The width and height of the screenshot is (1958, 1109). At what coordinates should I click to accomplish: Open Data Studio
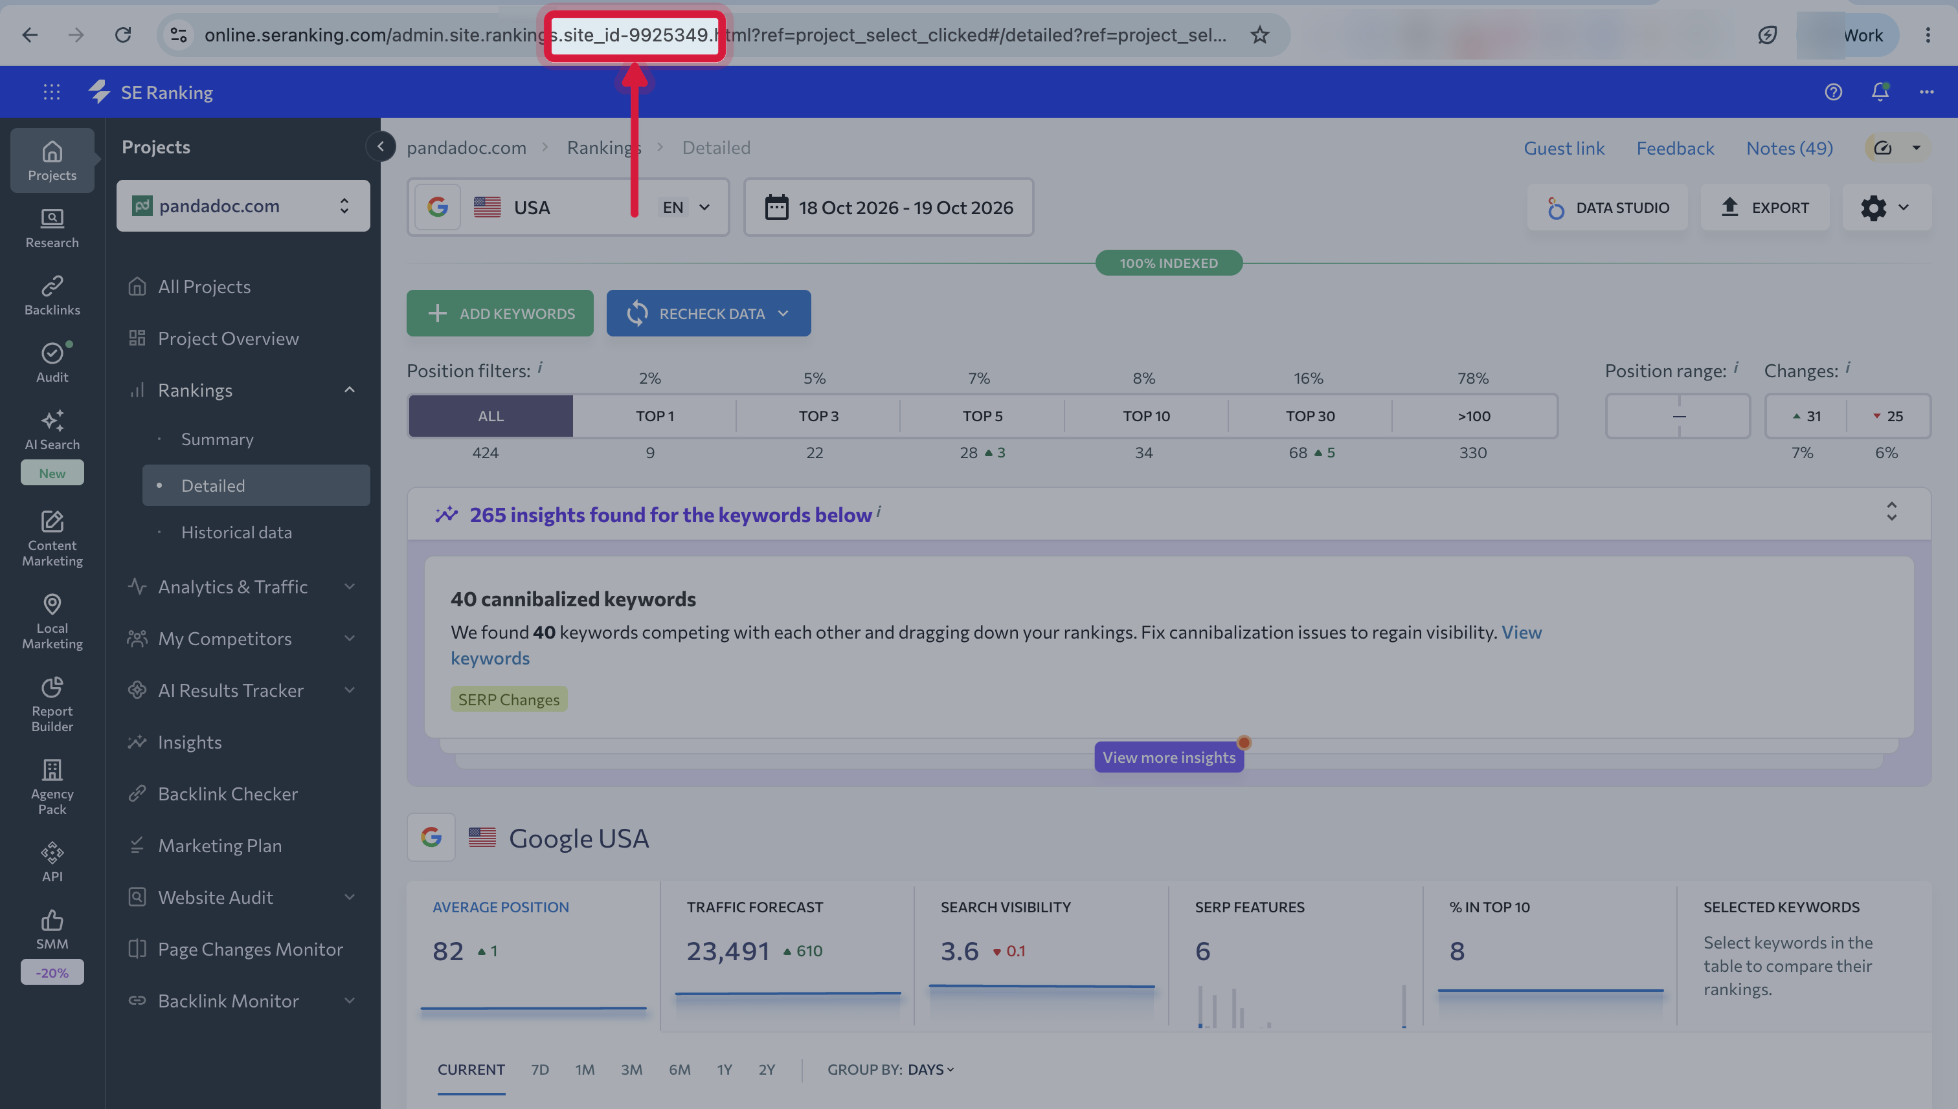coord(1608,207)
